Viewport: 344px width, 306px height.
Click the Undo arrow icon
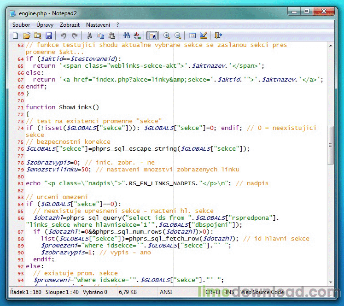click(63, 35)
